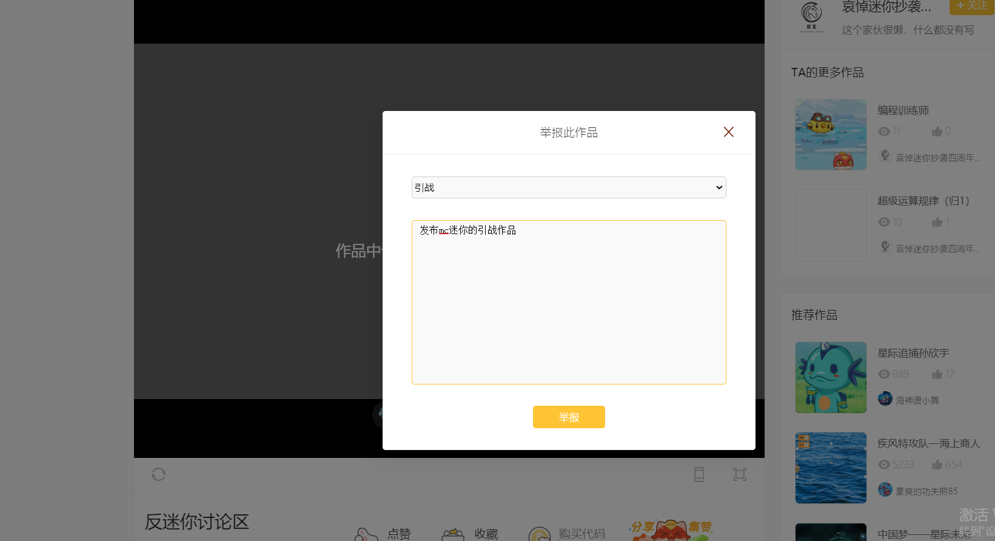Click the 超级运算规律（归1）title
Image resolution: width=995 pixels, height=541 pixels.
(923, 201)
